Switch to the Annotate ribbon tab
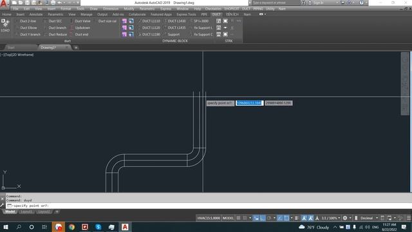The height and width of the screenshot is (232, 412). tap(36, 14)
